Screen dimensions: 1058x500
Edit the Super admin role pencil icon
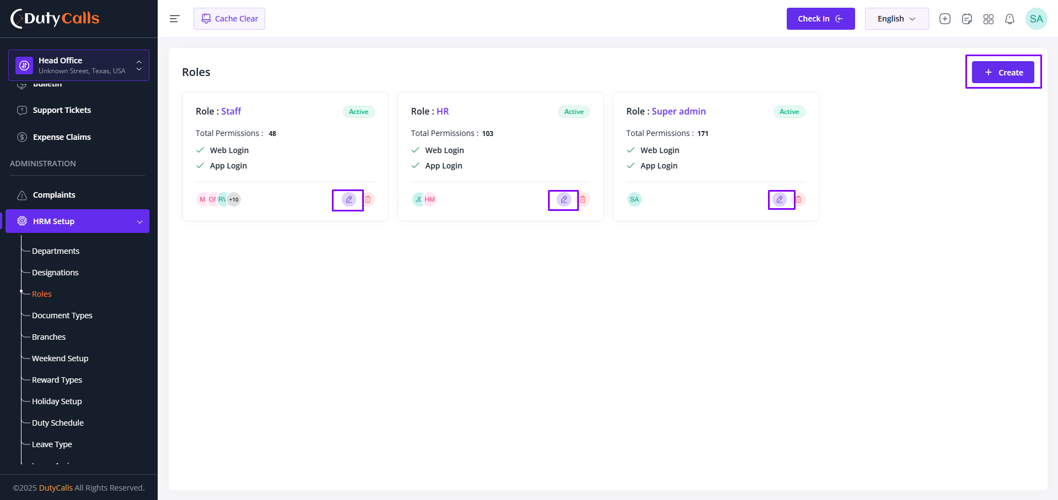(779, 199)
